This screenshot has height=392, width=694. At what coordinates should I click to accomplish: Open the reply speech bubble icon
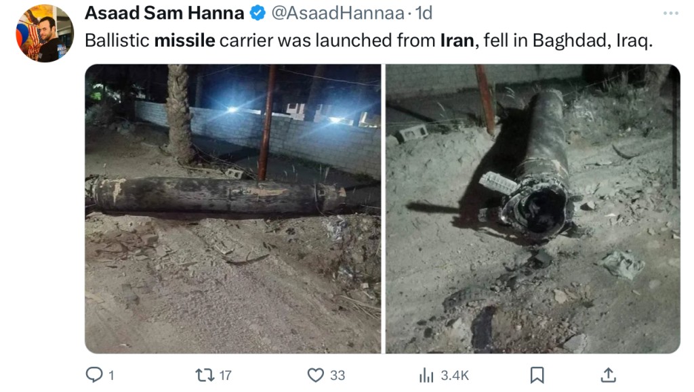pyautogui.click(x=94, y=375)
